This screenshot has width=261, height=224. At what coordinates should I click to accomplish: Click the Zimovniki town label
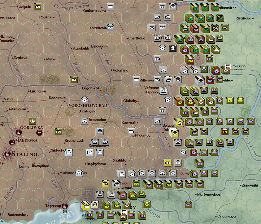250,185
